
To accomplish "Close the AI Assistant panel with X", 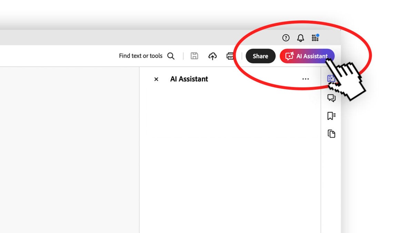I will click(156, 79).
